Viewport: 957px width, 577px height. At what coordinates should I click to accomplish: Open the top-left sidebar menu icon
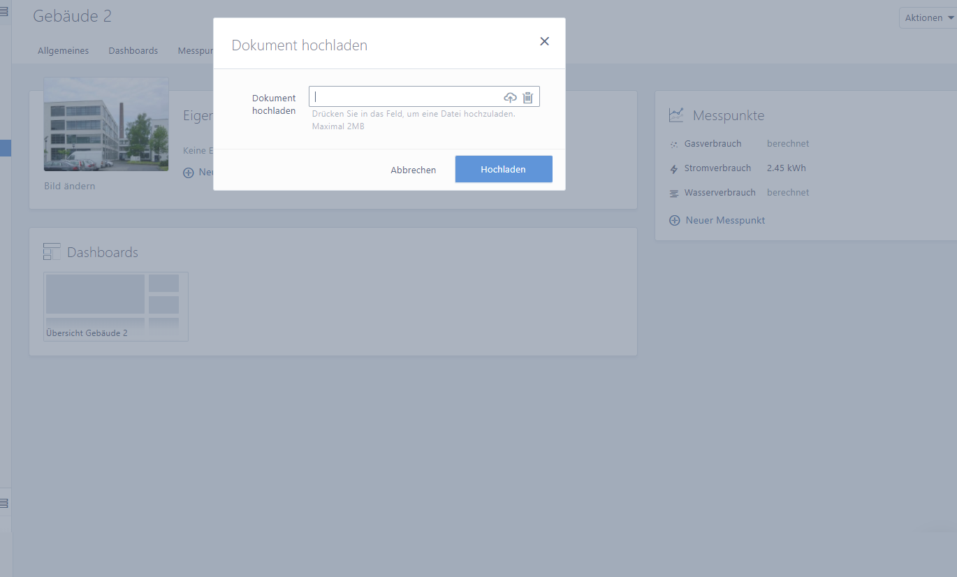tap(3, 11)
